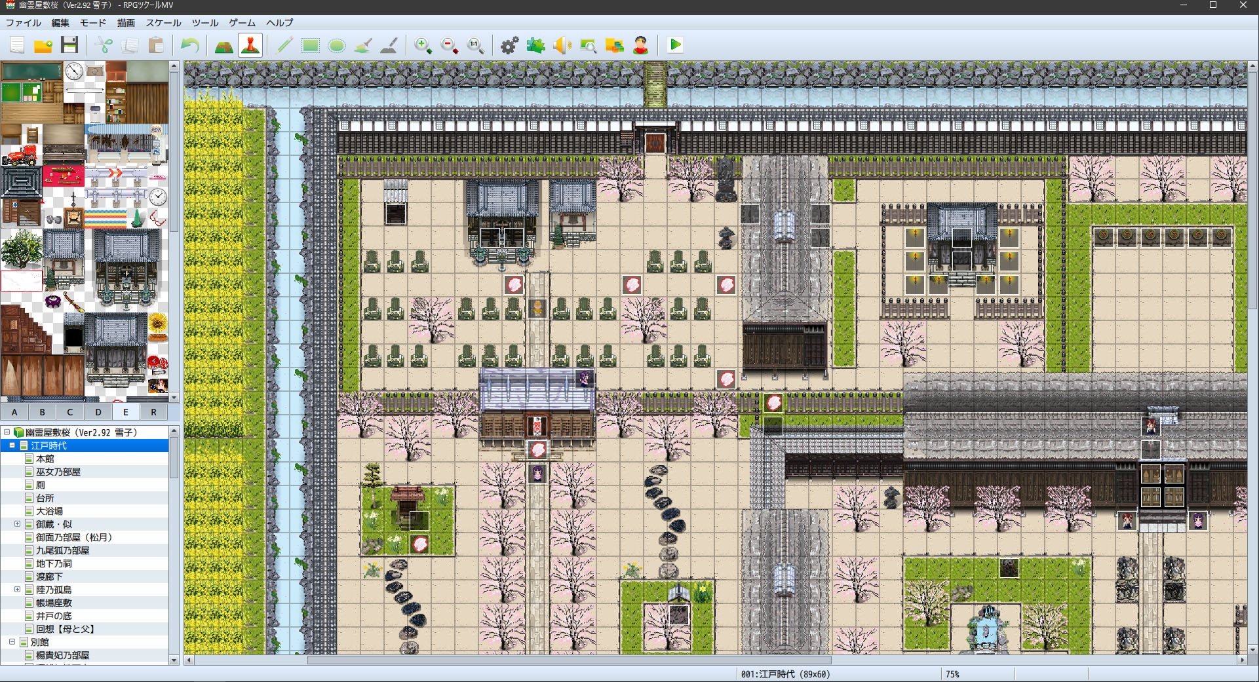The image size is (1259, 682).
Task: Open the Resource Manager icon
Action: 615,45
